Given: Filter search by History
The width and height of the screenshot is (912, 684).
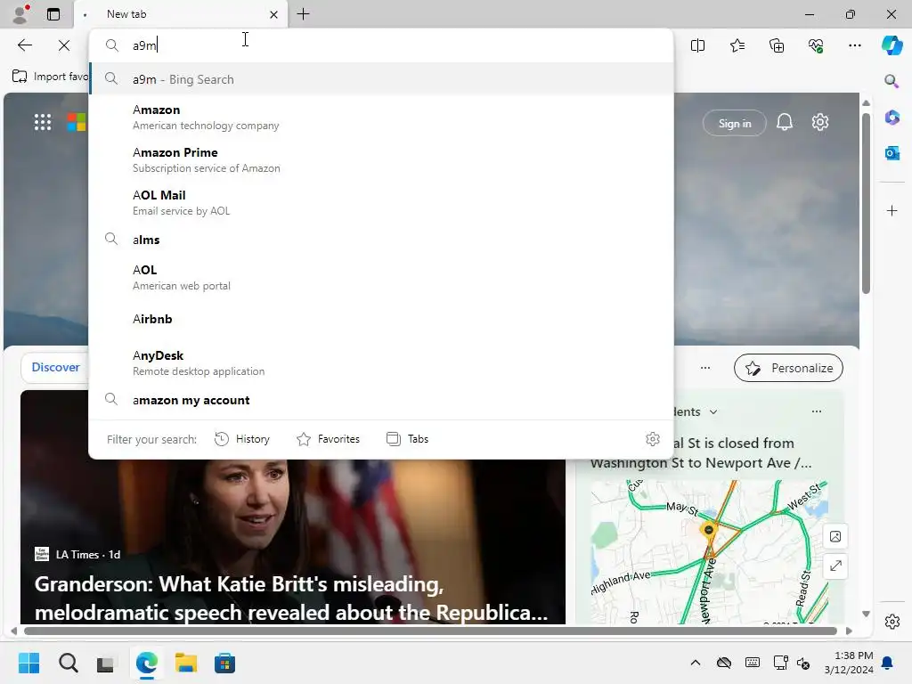Looking at the screenshot, I should pos(242,439).
